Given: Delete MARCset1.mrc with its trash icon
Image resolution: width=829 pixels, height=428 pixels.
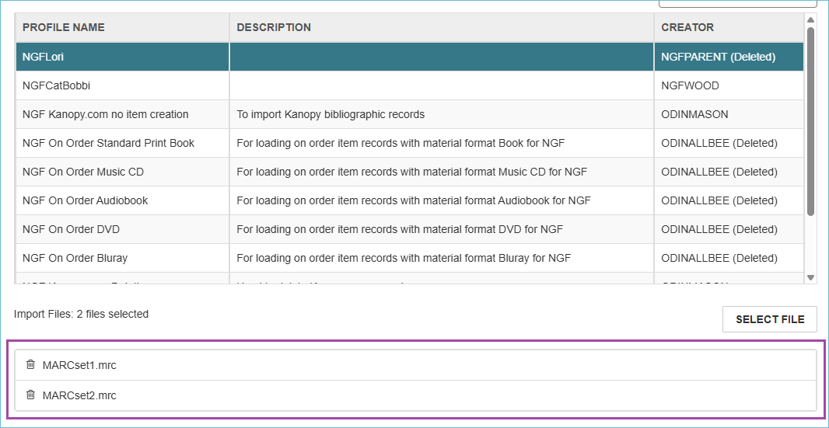Looking at the screenshot, I should pyautogui.click(x=30, y=364).
